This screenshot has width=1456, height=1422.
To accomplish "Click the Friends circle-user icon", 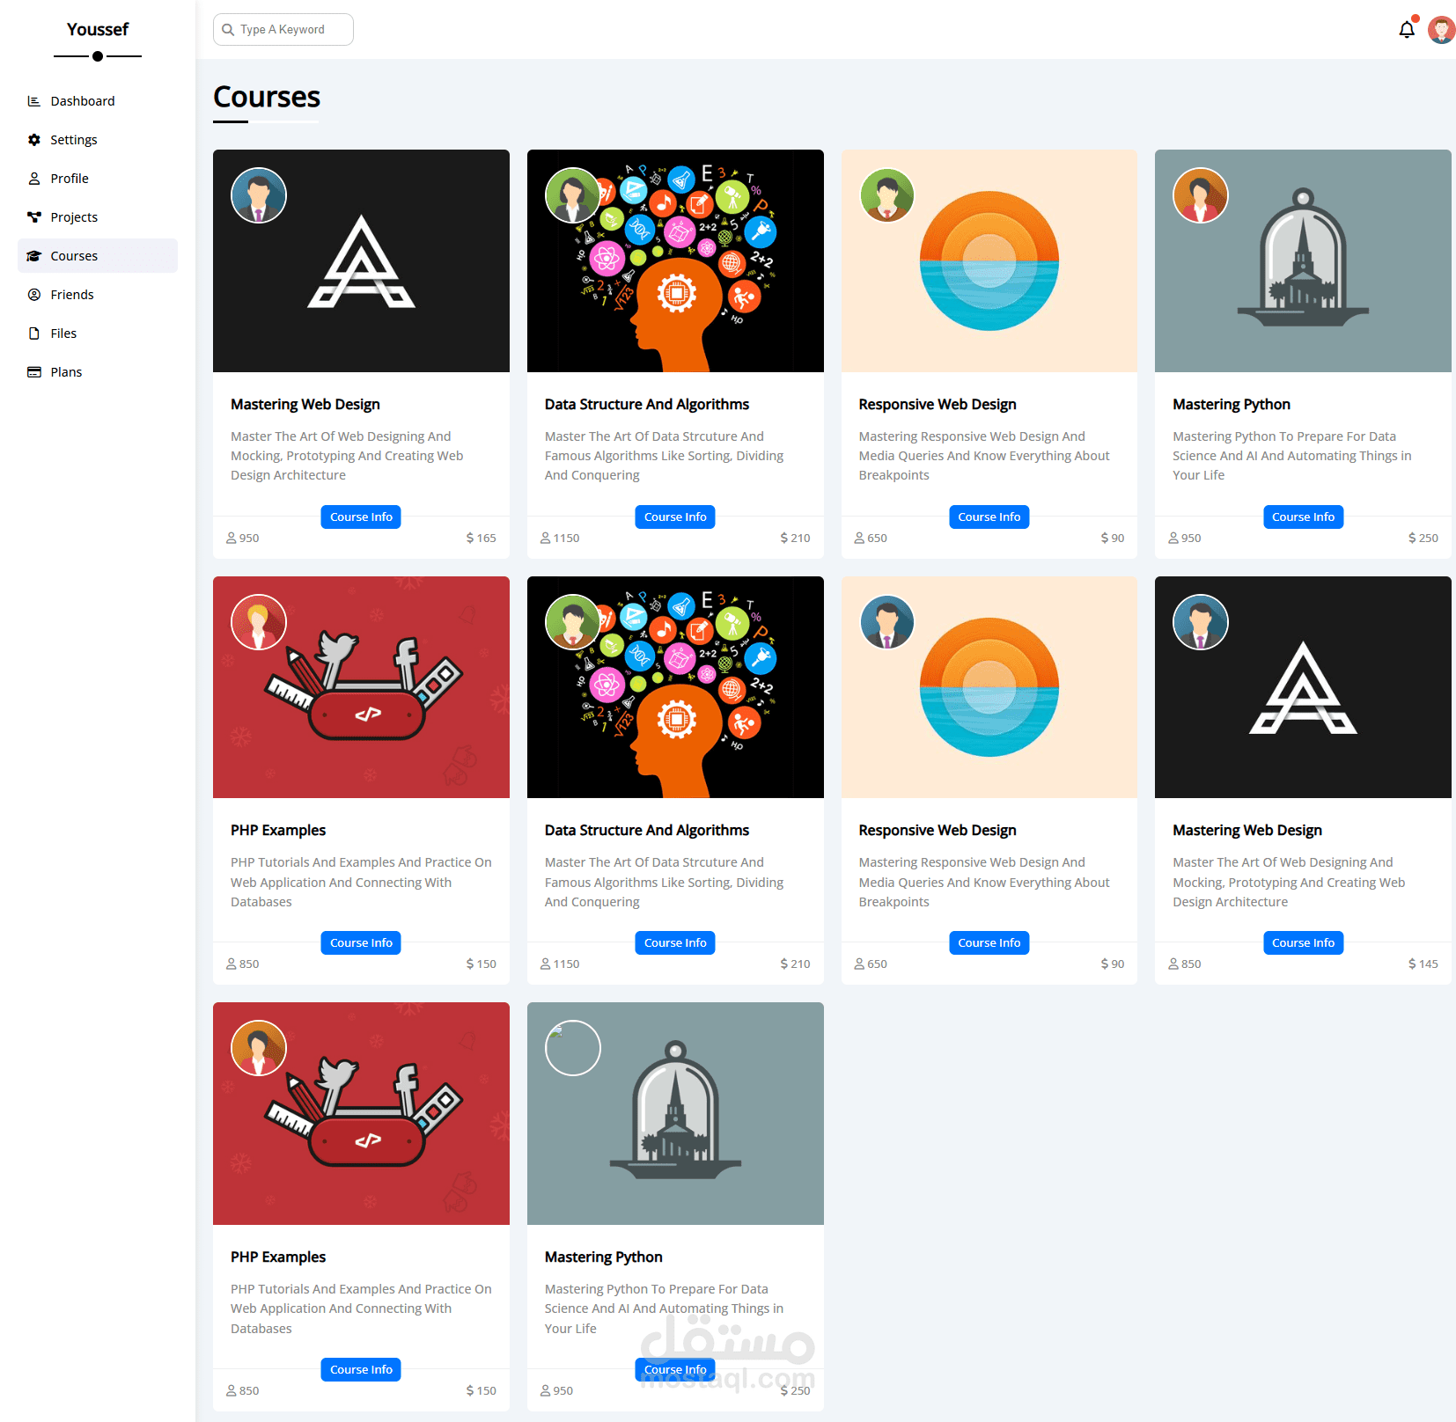I will (34, 295).
